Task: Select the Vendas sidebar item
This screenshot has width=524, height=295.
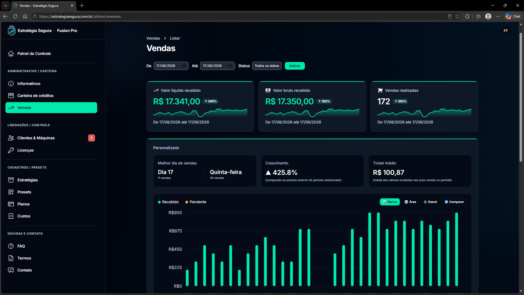Action: click(x=51, y=108)
